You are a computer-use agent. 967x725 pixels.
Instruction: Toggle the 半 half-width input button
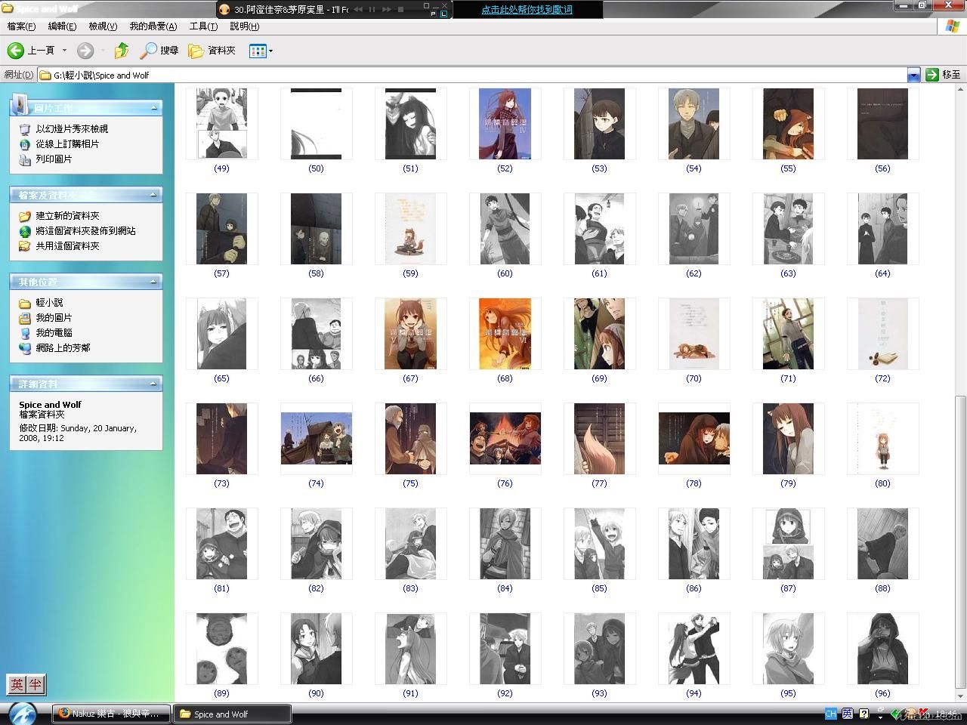pos(36,685)
